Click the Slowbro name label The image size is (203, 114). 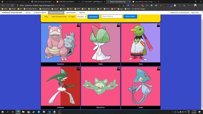click(60, 64)
